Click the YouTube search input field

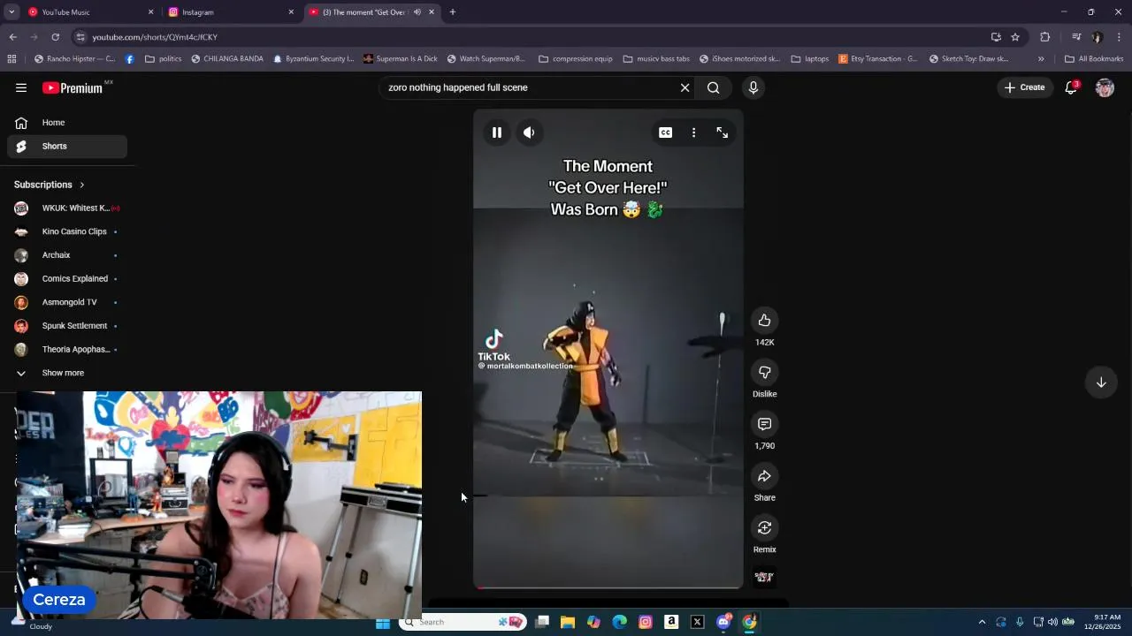pos(529,87)
